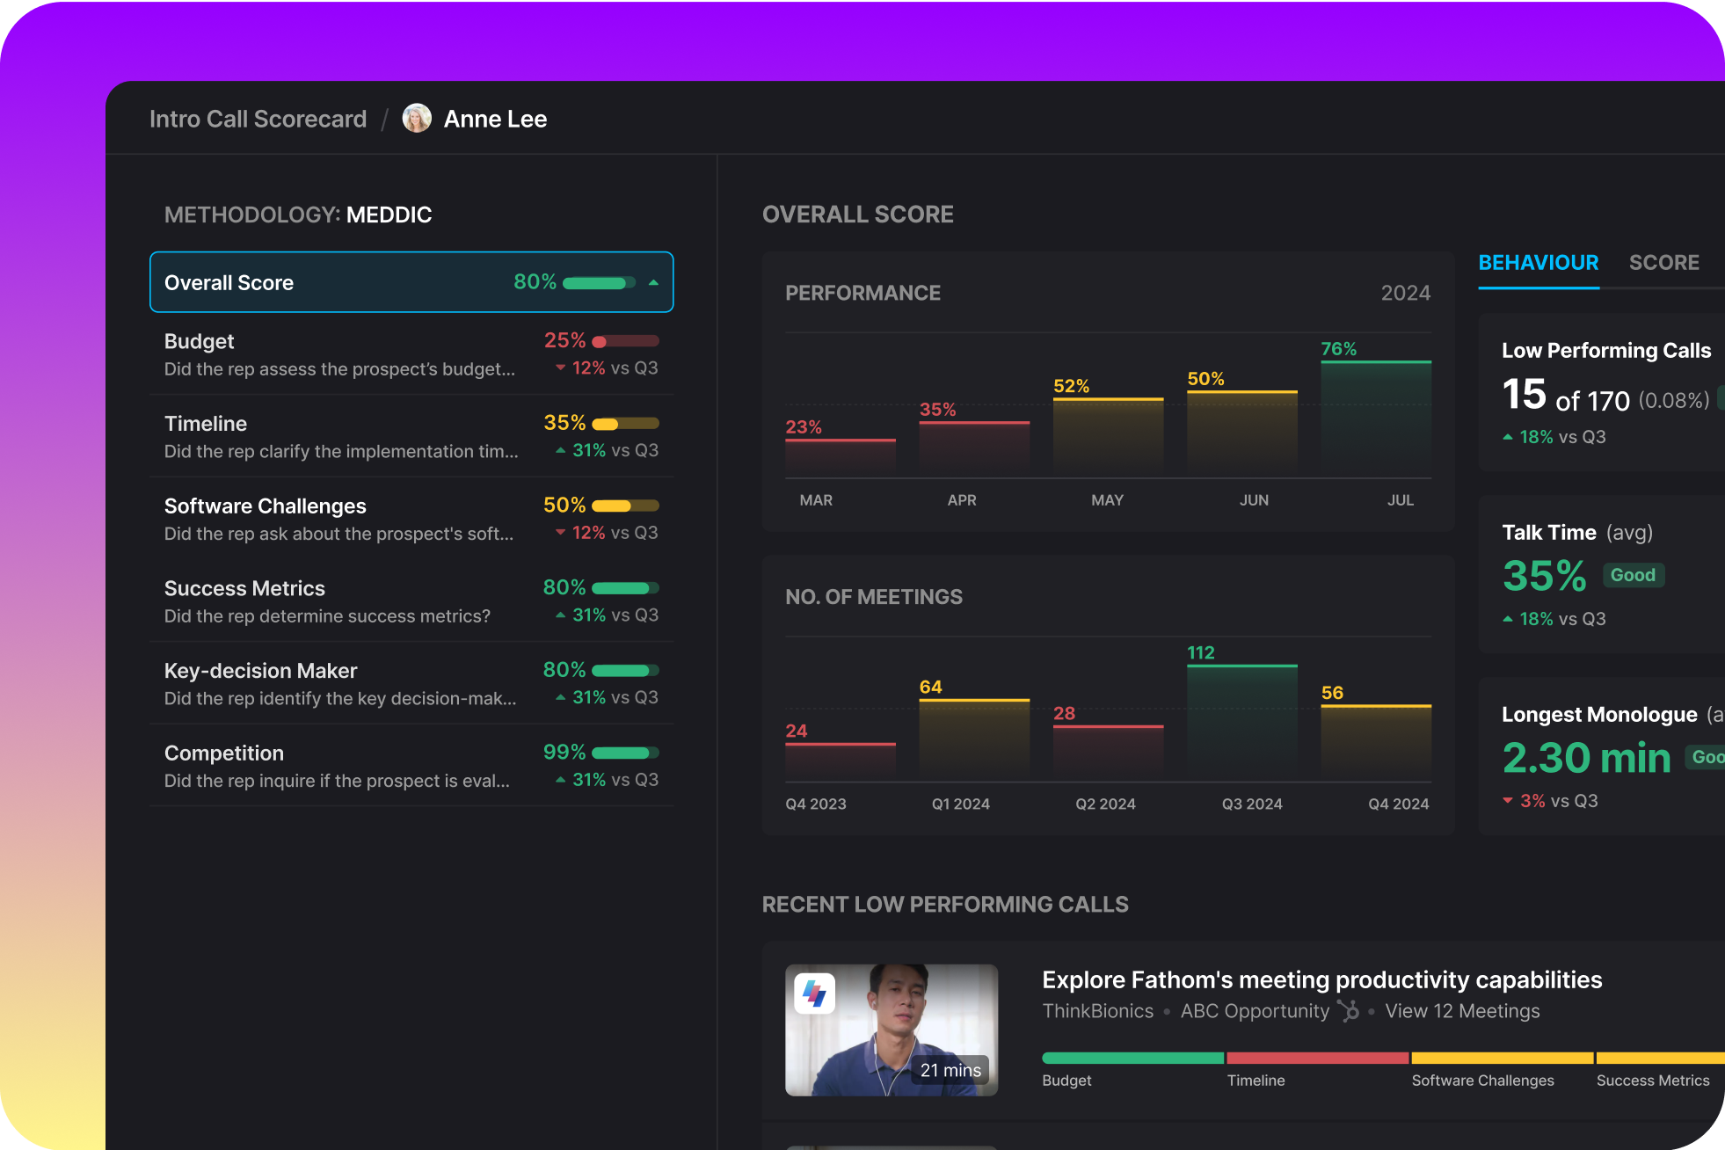This screenshot has width=1725, height=1150.
Task: Click the "2.30 min" longest monologue value
Action: [x=1586, y=758]
